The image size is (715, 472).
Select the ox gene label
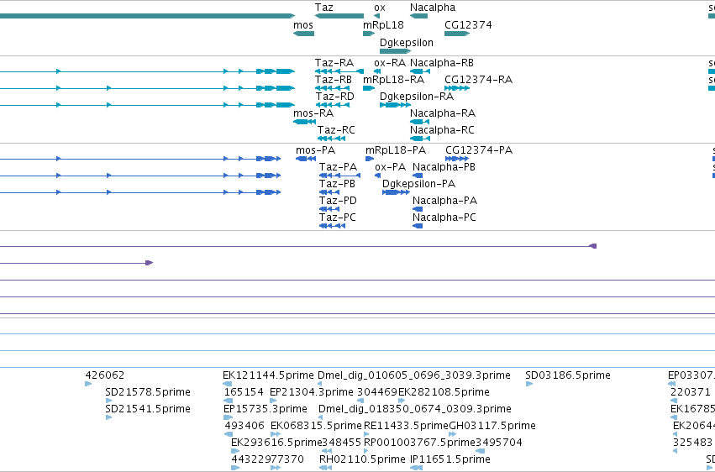point(380,8)
